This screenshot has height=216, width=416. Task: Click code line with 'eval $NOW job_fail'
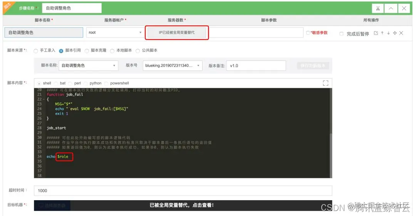(x=92, y=109)
